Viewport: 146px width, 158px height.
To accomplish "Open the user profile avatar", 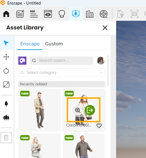I will (x=101, y=61).
